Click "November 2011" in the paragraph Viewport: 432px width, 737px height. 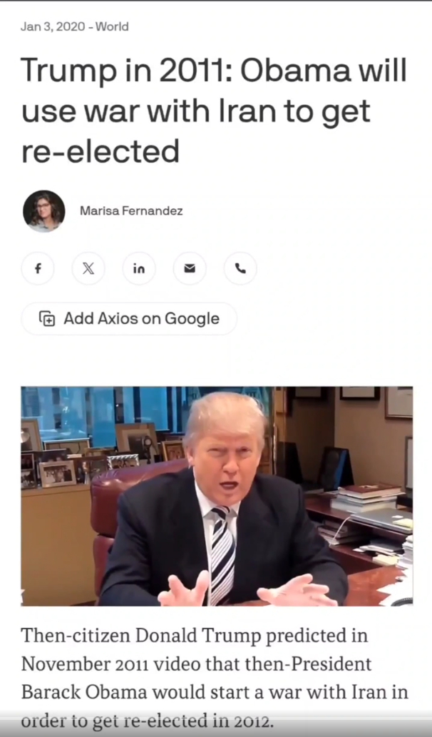coord(78,664)
